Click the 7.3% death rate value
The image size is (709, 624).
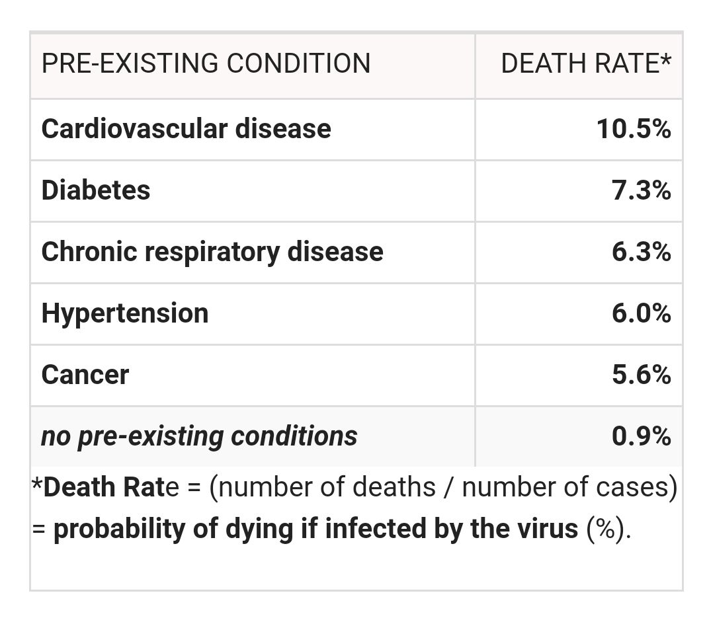pos(642,190)
